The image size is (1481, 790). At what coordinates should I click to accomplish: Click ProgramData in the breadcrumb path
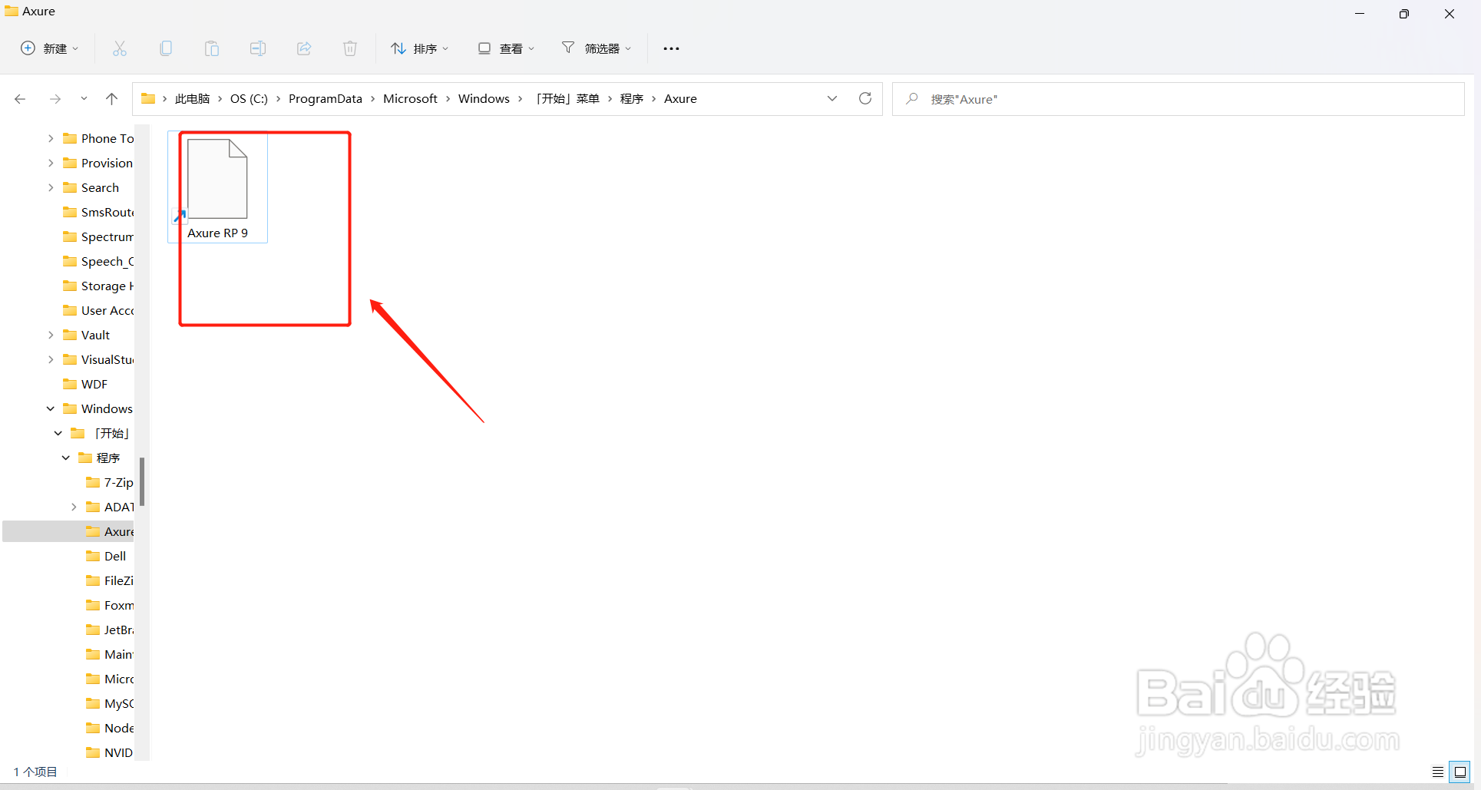tap(326, 99)
